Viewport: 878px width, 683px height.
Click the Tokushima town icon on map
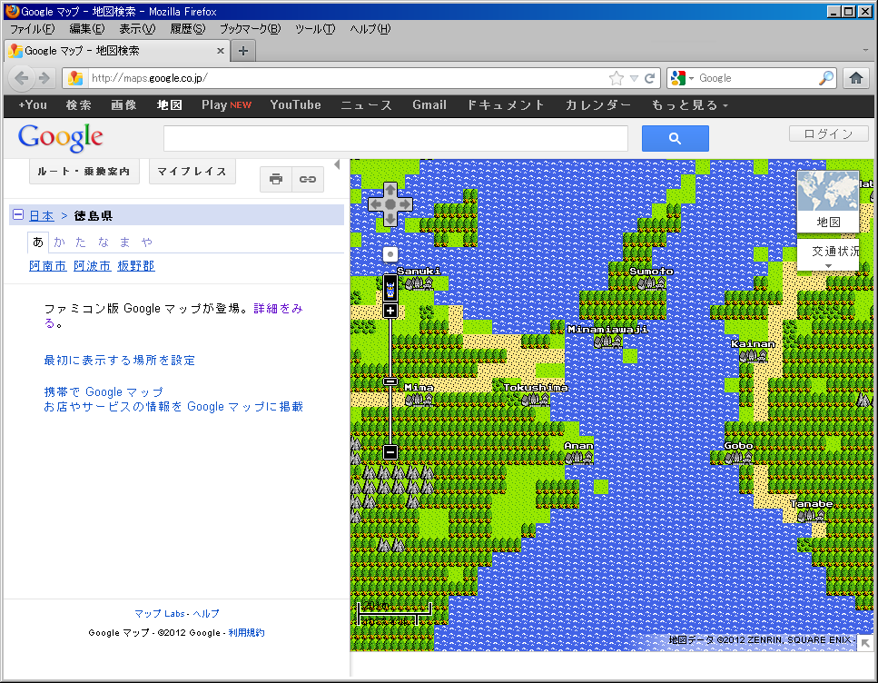click(x=536, y=400)
